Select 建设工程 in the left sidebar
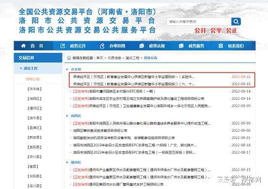 (x=31, y=68)
